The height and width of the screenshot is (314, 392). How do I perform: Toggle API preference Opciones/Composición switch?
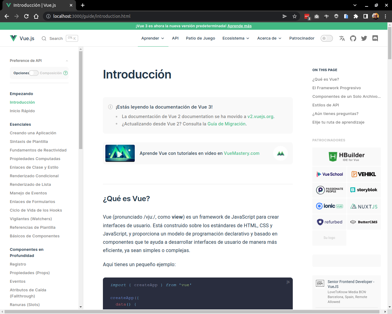click(34, 73)
